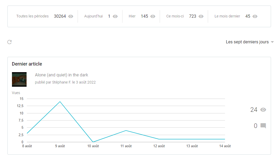Click the Dernier article heading
Image resolution: width=275 pixels, height=157 pixels.
pyautogui.click(x=27, y=64)
